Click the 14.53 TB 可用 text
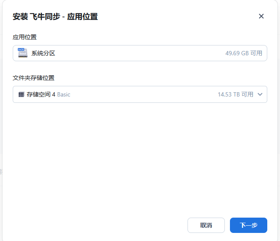This screenshot has width=280, height=241. tap(235, 94)
